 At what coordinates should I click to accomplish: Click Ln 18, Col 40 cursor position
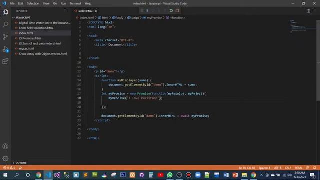[x=247, y=168]
